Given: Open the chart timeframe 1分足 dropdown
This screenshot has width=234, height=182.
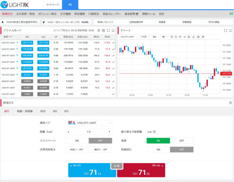Looking at the screenshot, I should coord(145,37).
